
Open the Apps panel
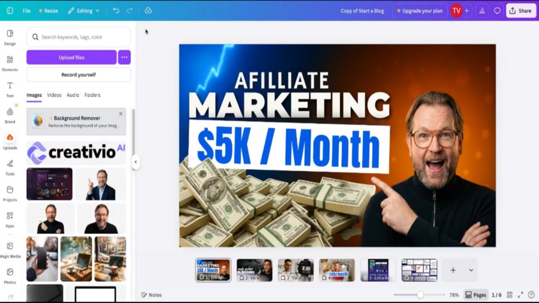(x=10, y=220)
